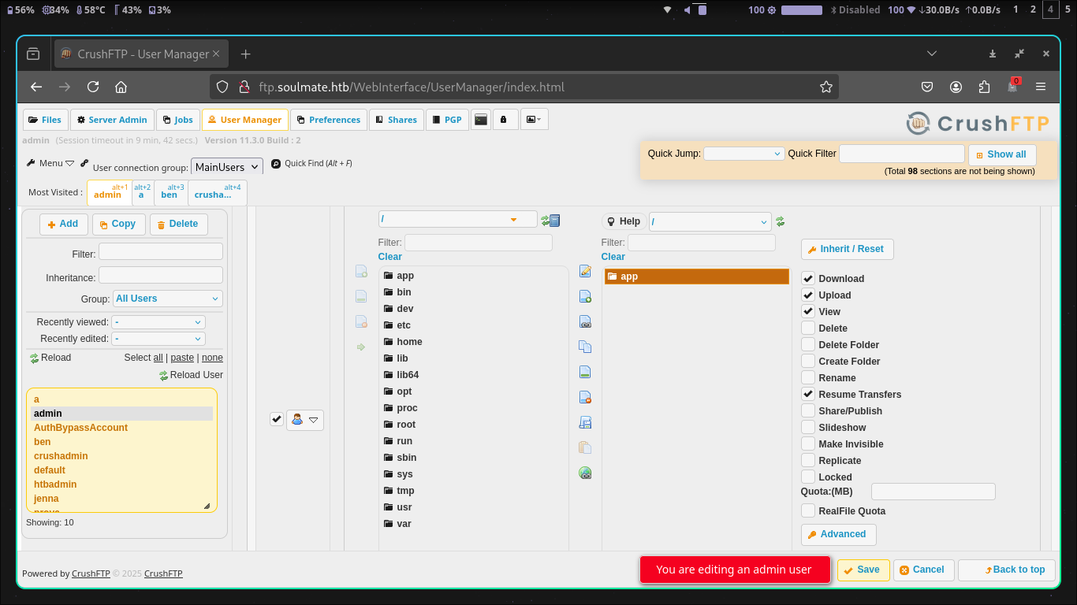1077x605 pixels.
Task: Uncheck the Download permission checkbox
Action: [x=807, y=278]
